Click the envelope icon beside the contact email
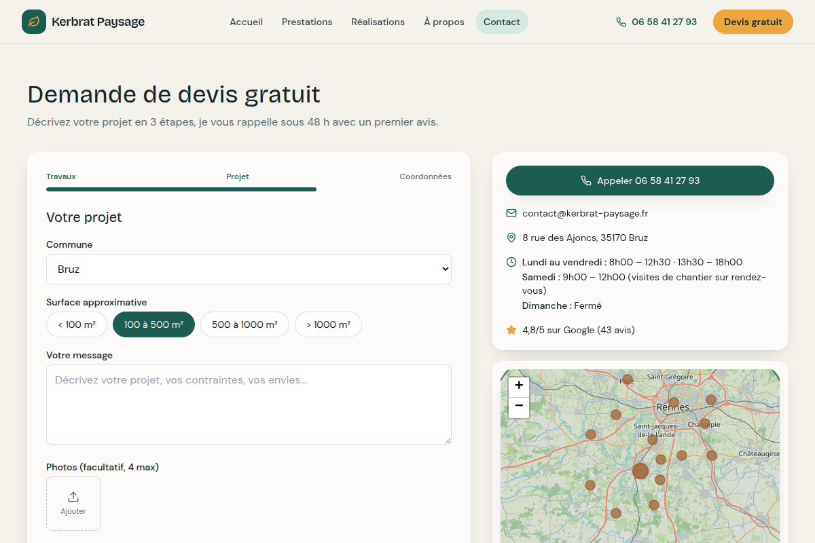The width and height of the screenshot is (815, 543). [511, 213]
